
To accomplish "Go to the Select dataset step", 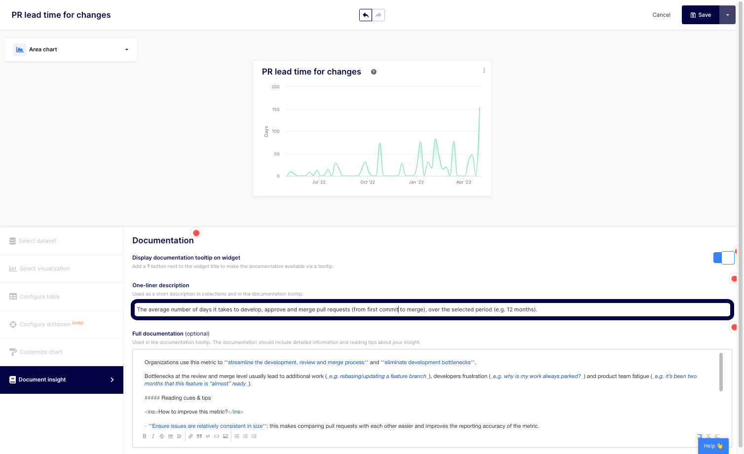I will pyautogui.click(x=37, y=241).
